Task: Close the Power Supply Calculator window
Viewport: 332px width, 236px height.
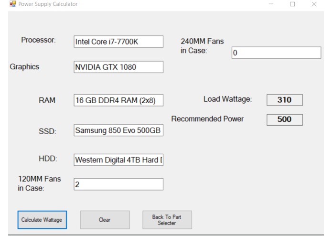Action: (x=314, y=4)
